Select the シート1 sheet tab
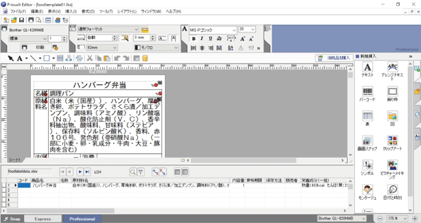The width and height of the screenshot is (421, 223). coord(14,160)
